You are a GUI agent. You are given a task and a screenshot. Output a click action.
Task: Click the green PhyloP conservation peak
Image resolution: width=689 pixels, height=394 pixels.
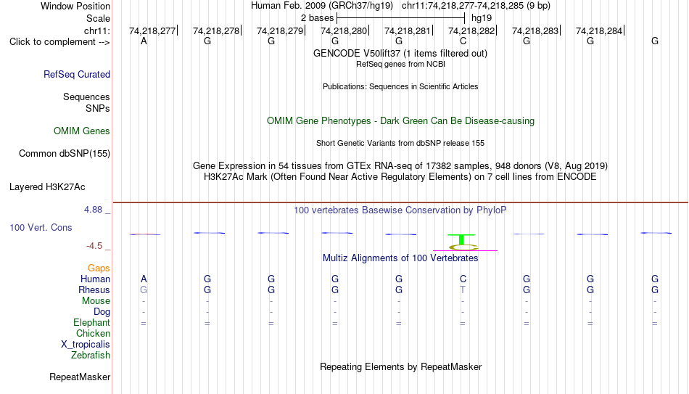point(461,239)
